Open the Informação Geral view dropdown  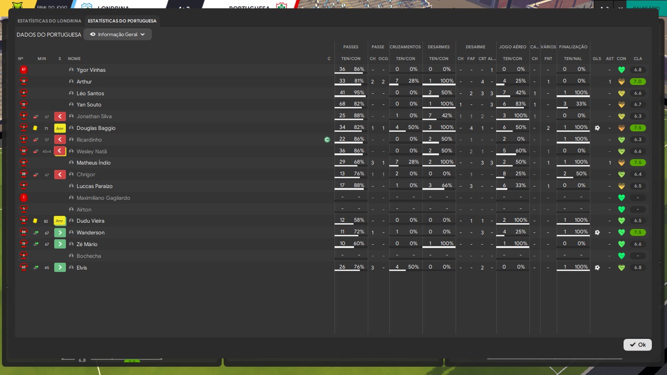point(118,35)
